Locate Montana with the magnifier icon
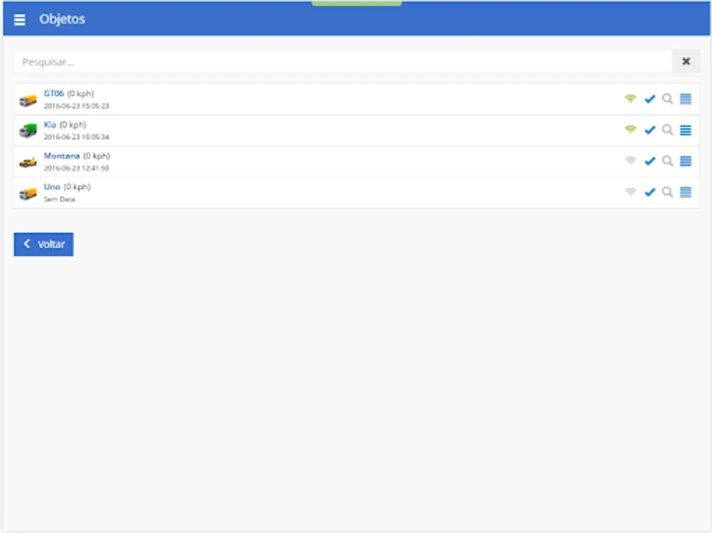 [x=668, y=161]
